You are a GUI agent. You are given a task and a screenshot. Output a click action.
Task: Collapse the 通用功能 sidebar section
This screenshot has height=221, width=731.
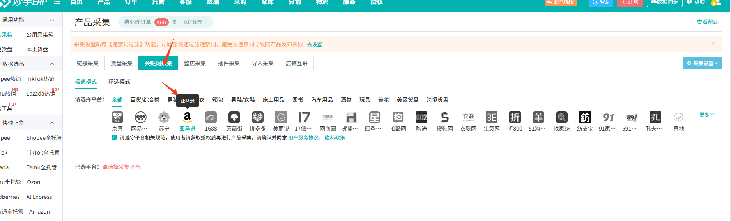click(x=52, y=20)
